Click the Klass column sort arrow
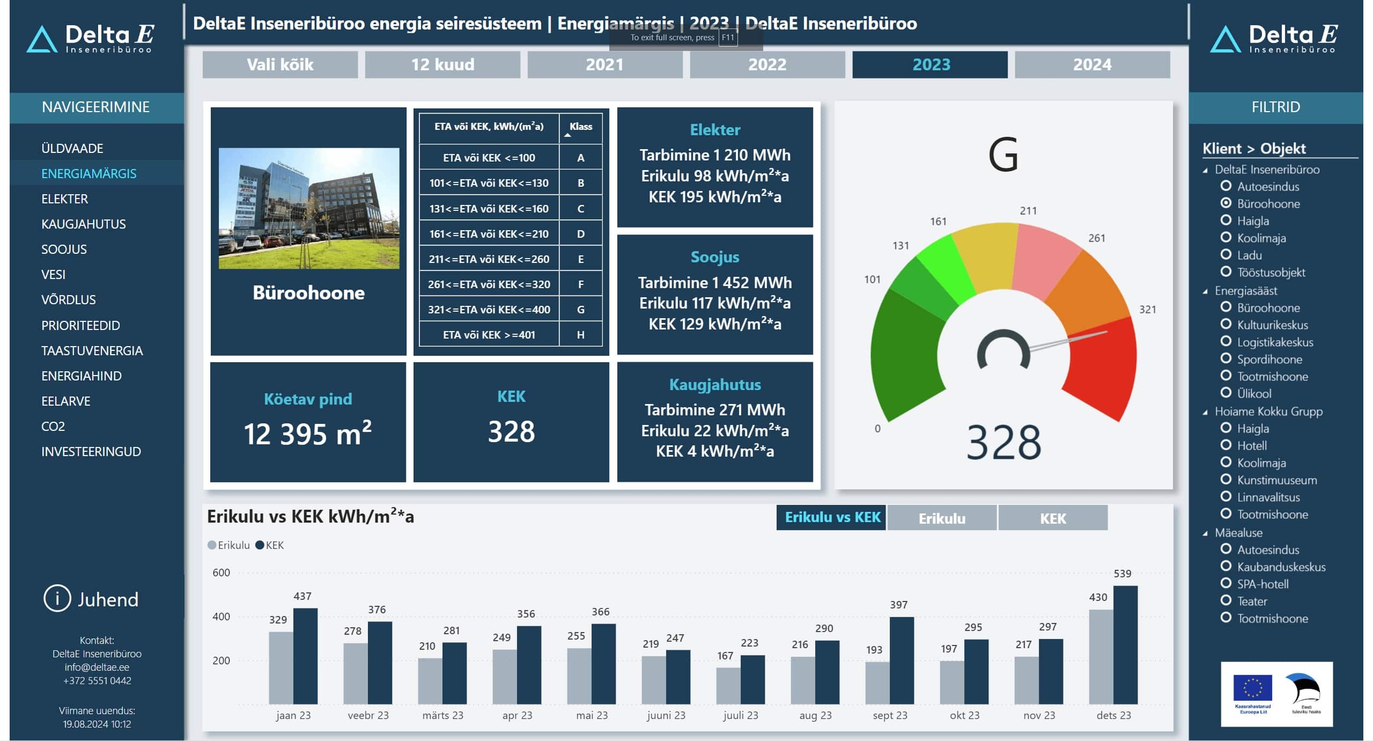The height and width of the screenshot is (741, 1373). [567, 135]
